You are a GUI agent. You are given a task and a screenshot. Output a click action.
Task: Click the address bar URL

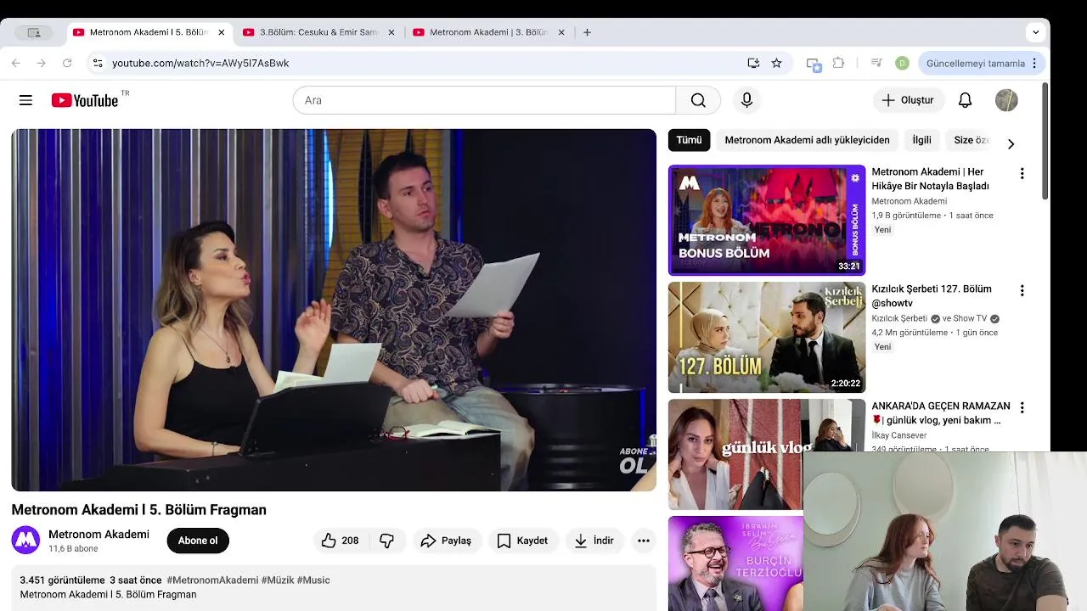tap(200, 63)
